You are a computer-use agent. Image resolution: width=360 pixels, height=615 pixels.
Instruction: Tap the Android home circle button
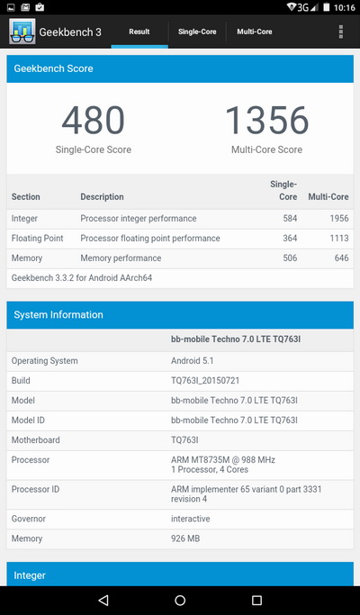(x=180, y=600)
